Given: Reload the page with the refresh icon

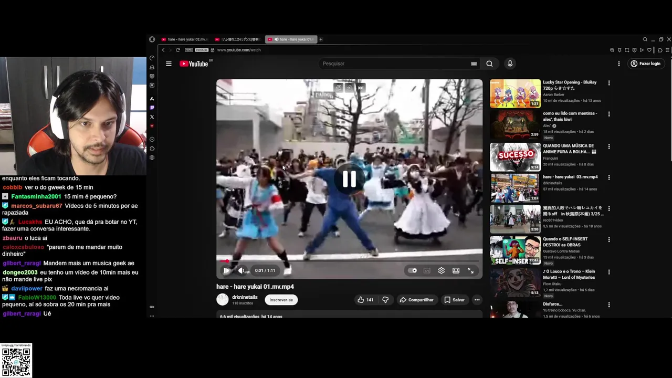Looking at the screenshot, I should point(178,50).
